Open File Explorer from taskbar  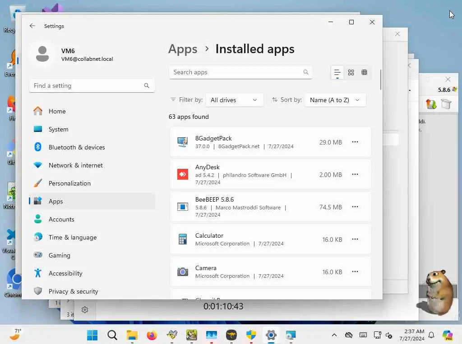132,335
